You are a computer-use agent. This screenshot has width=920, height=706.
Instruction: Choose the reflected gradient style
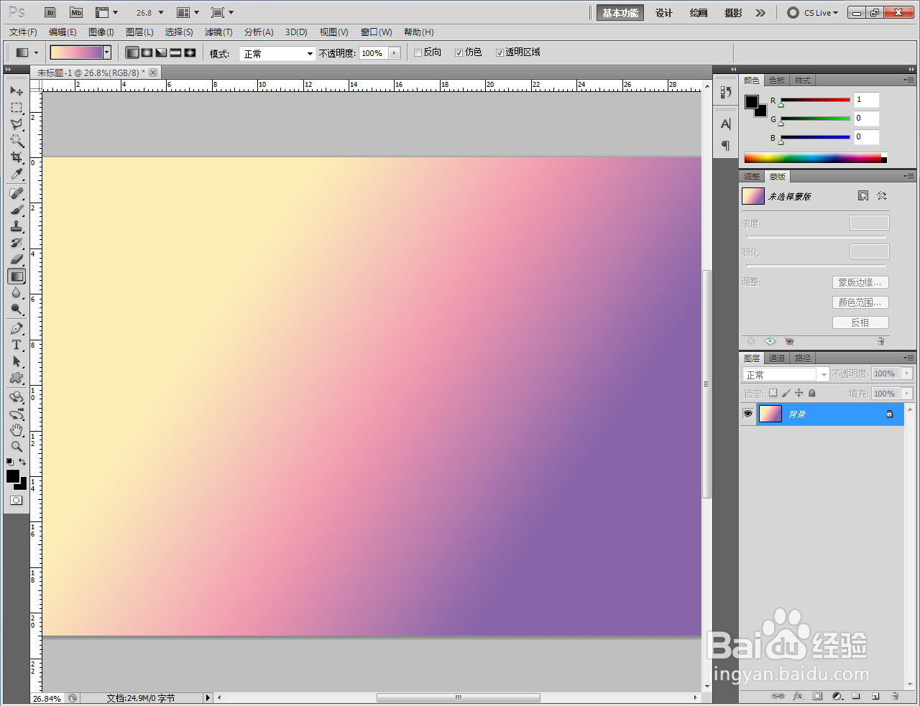coord(175,52)
